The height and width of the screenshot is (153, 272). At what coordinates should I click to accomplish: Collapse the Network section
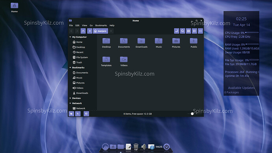coord(70,103)
